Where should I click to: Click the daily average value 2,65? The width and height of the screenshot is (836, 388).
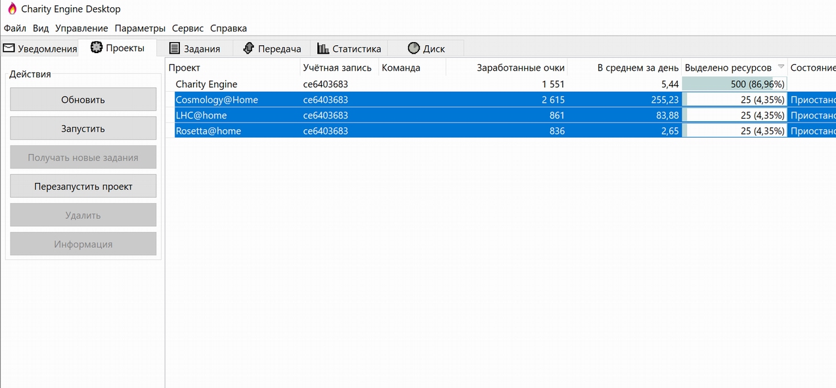point(669,131)
